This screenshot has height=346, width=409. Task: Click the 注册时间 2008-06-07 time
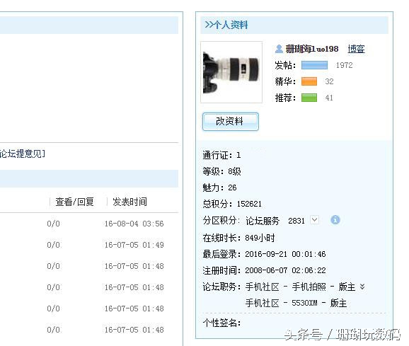coord(285,270)
